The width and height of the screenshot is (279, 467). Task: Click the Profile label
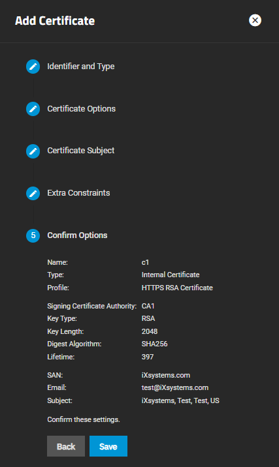(x=58, y=288)
